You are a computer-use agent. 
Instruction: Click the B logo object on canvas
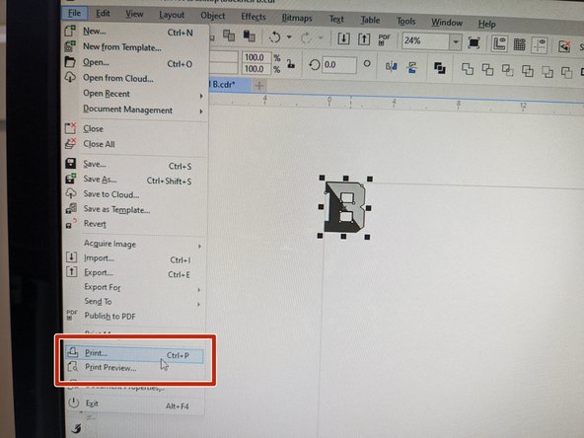[x=344, y=207]
